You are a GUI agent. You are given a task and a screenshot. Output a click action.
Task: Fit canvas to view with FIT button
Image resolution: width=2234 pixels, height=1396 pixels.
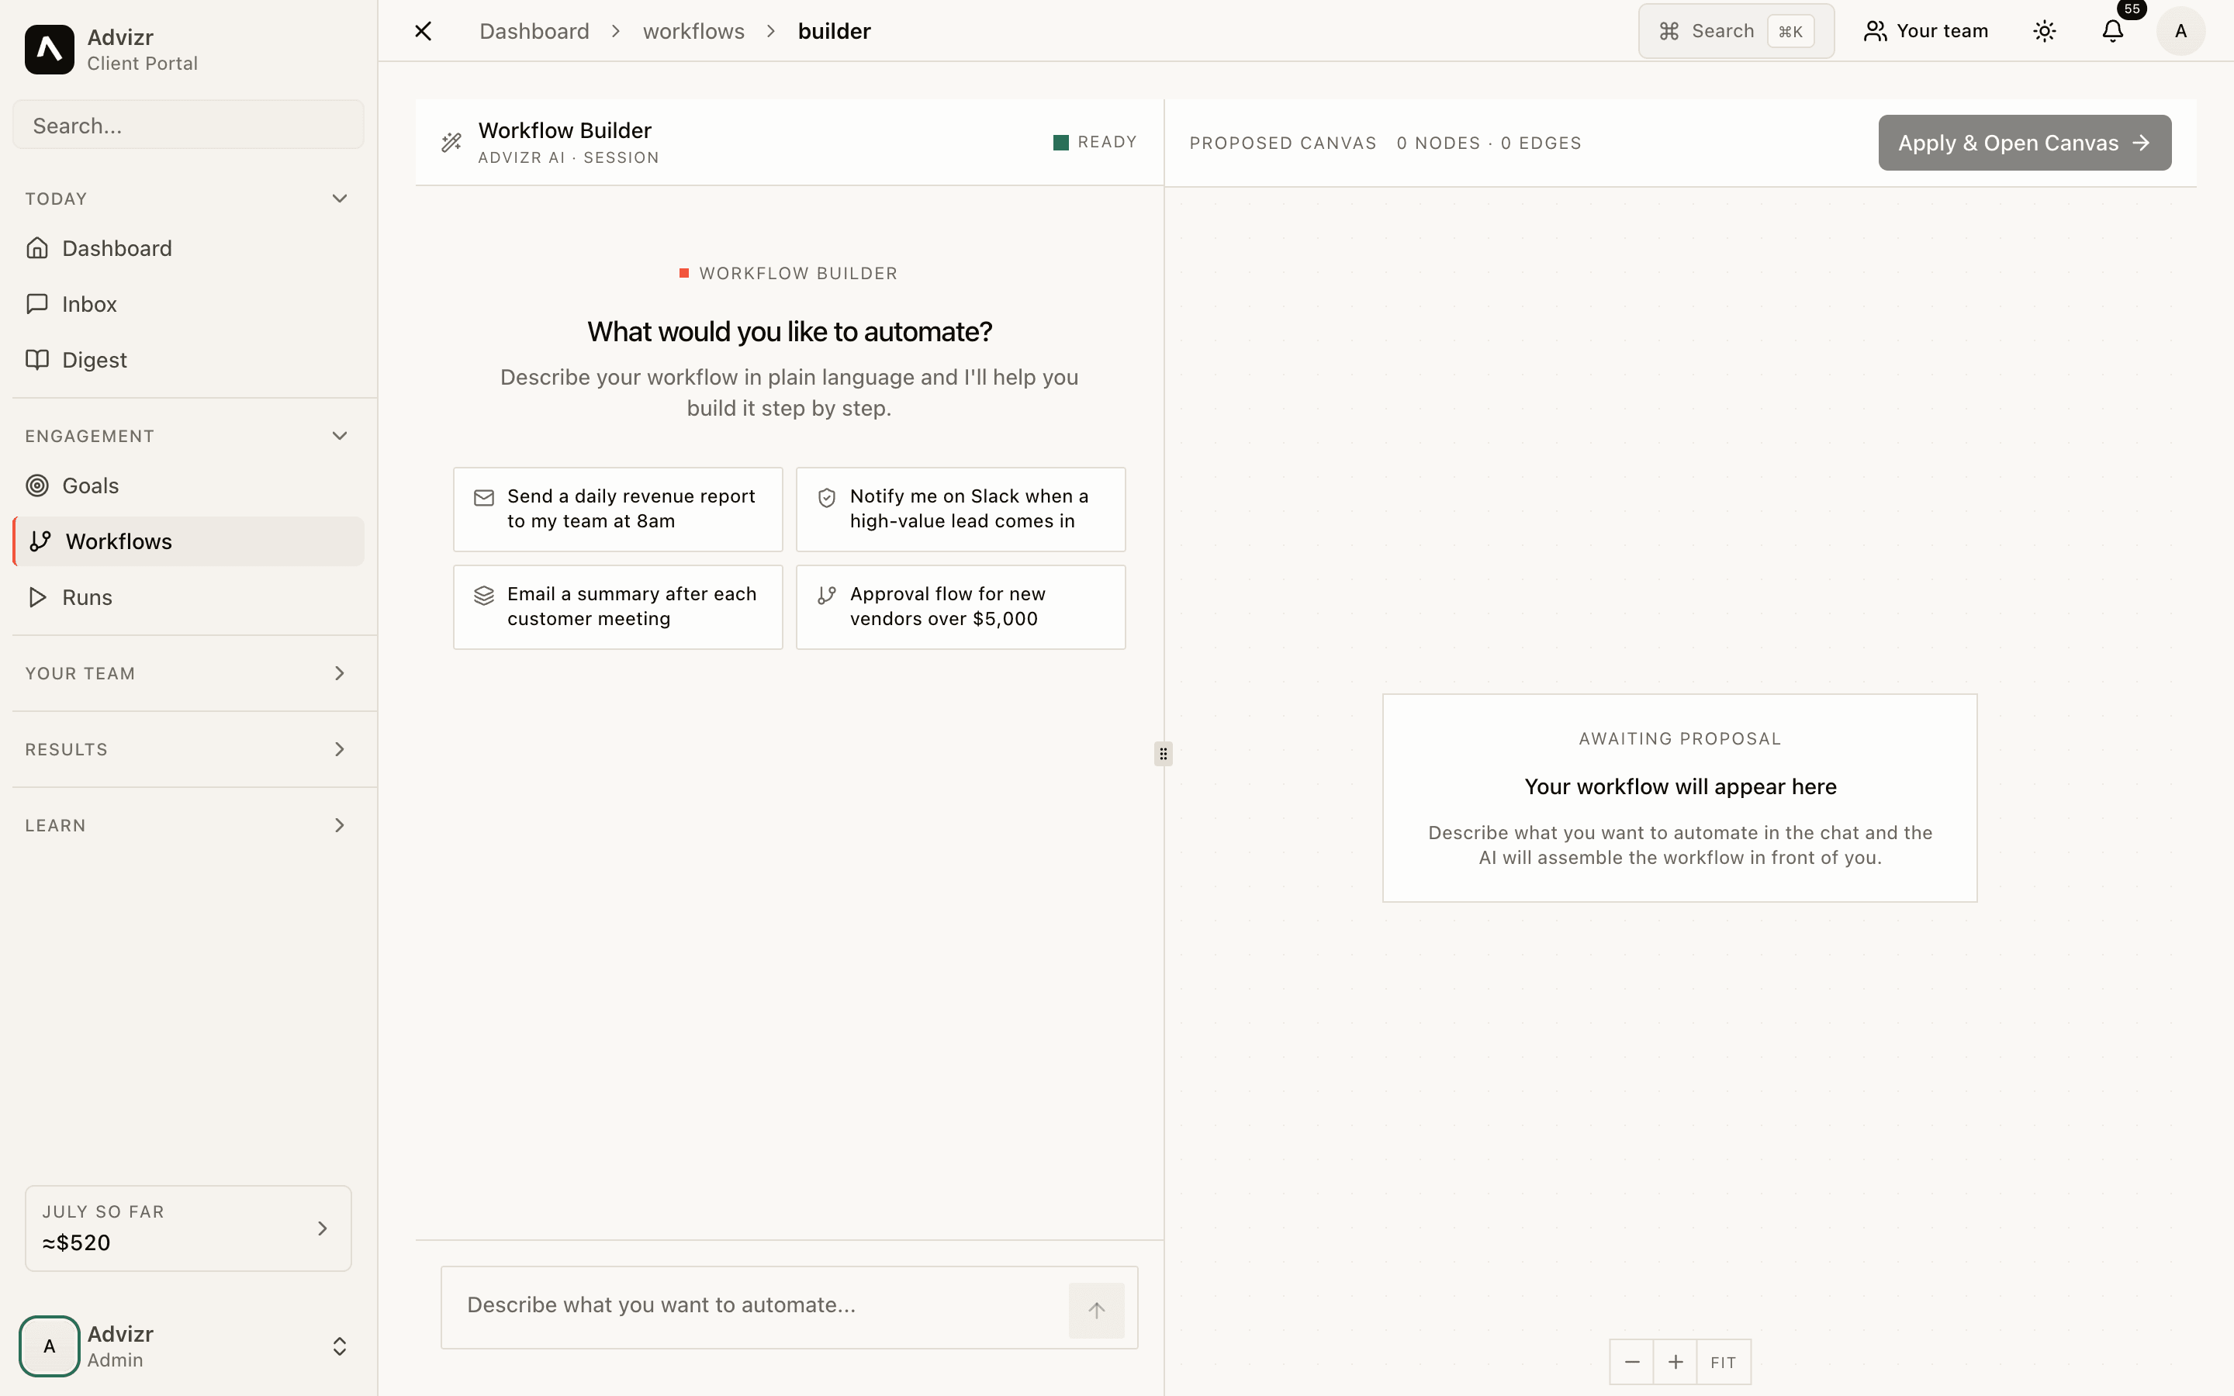(x=1724, y=1362)
